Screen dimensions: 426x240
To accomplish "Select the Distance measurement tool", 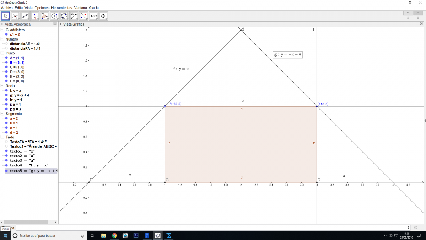I will click(x=74, y=16).
